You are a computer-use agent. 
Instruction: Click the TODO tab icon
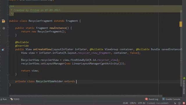point(12,99)
